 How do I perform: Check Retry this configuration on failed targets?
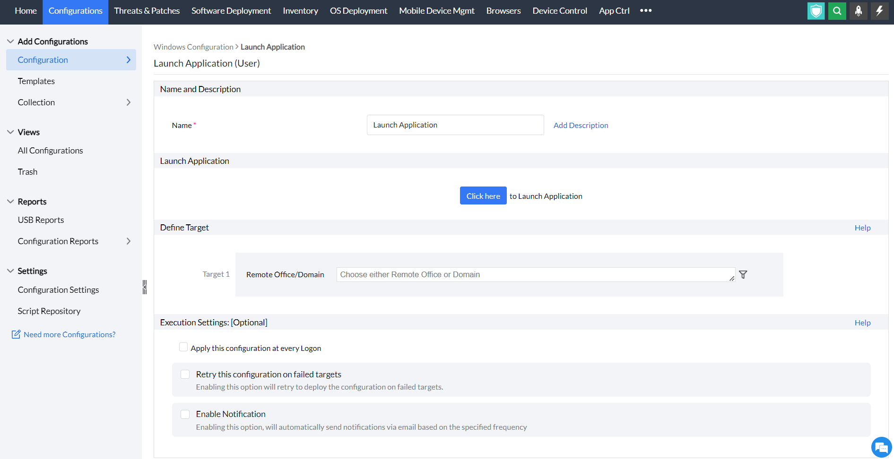coord(185,374)
